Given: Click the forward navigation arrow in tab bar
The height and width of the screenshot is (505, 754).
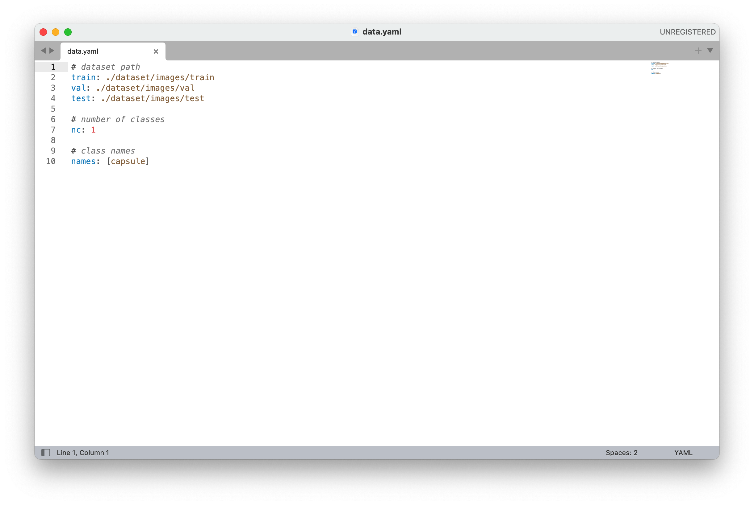Looking at the screenshot, I should 52,51.
